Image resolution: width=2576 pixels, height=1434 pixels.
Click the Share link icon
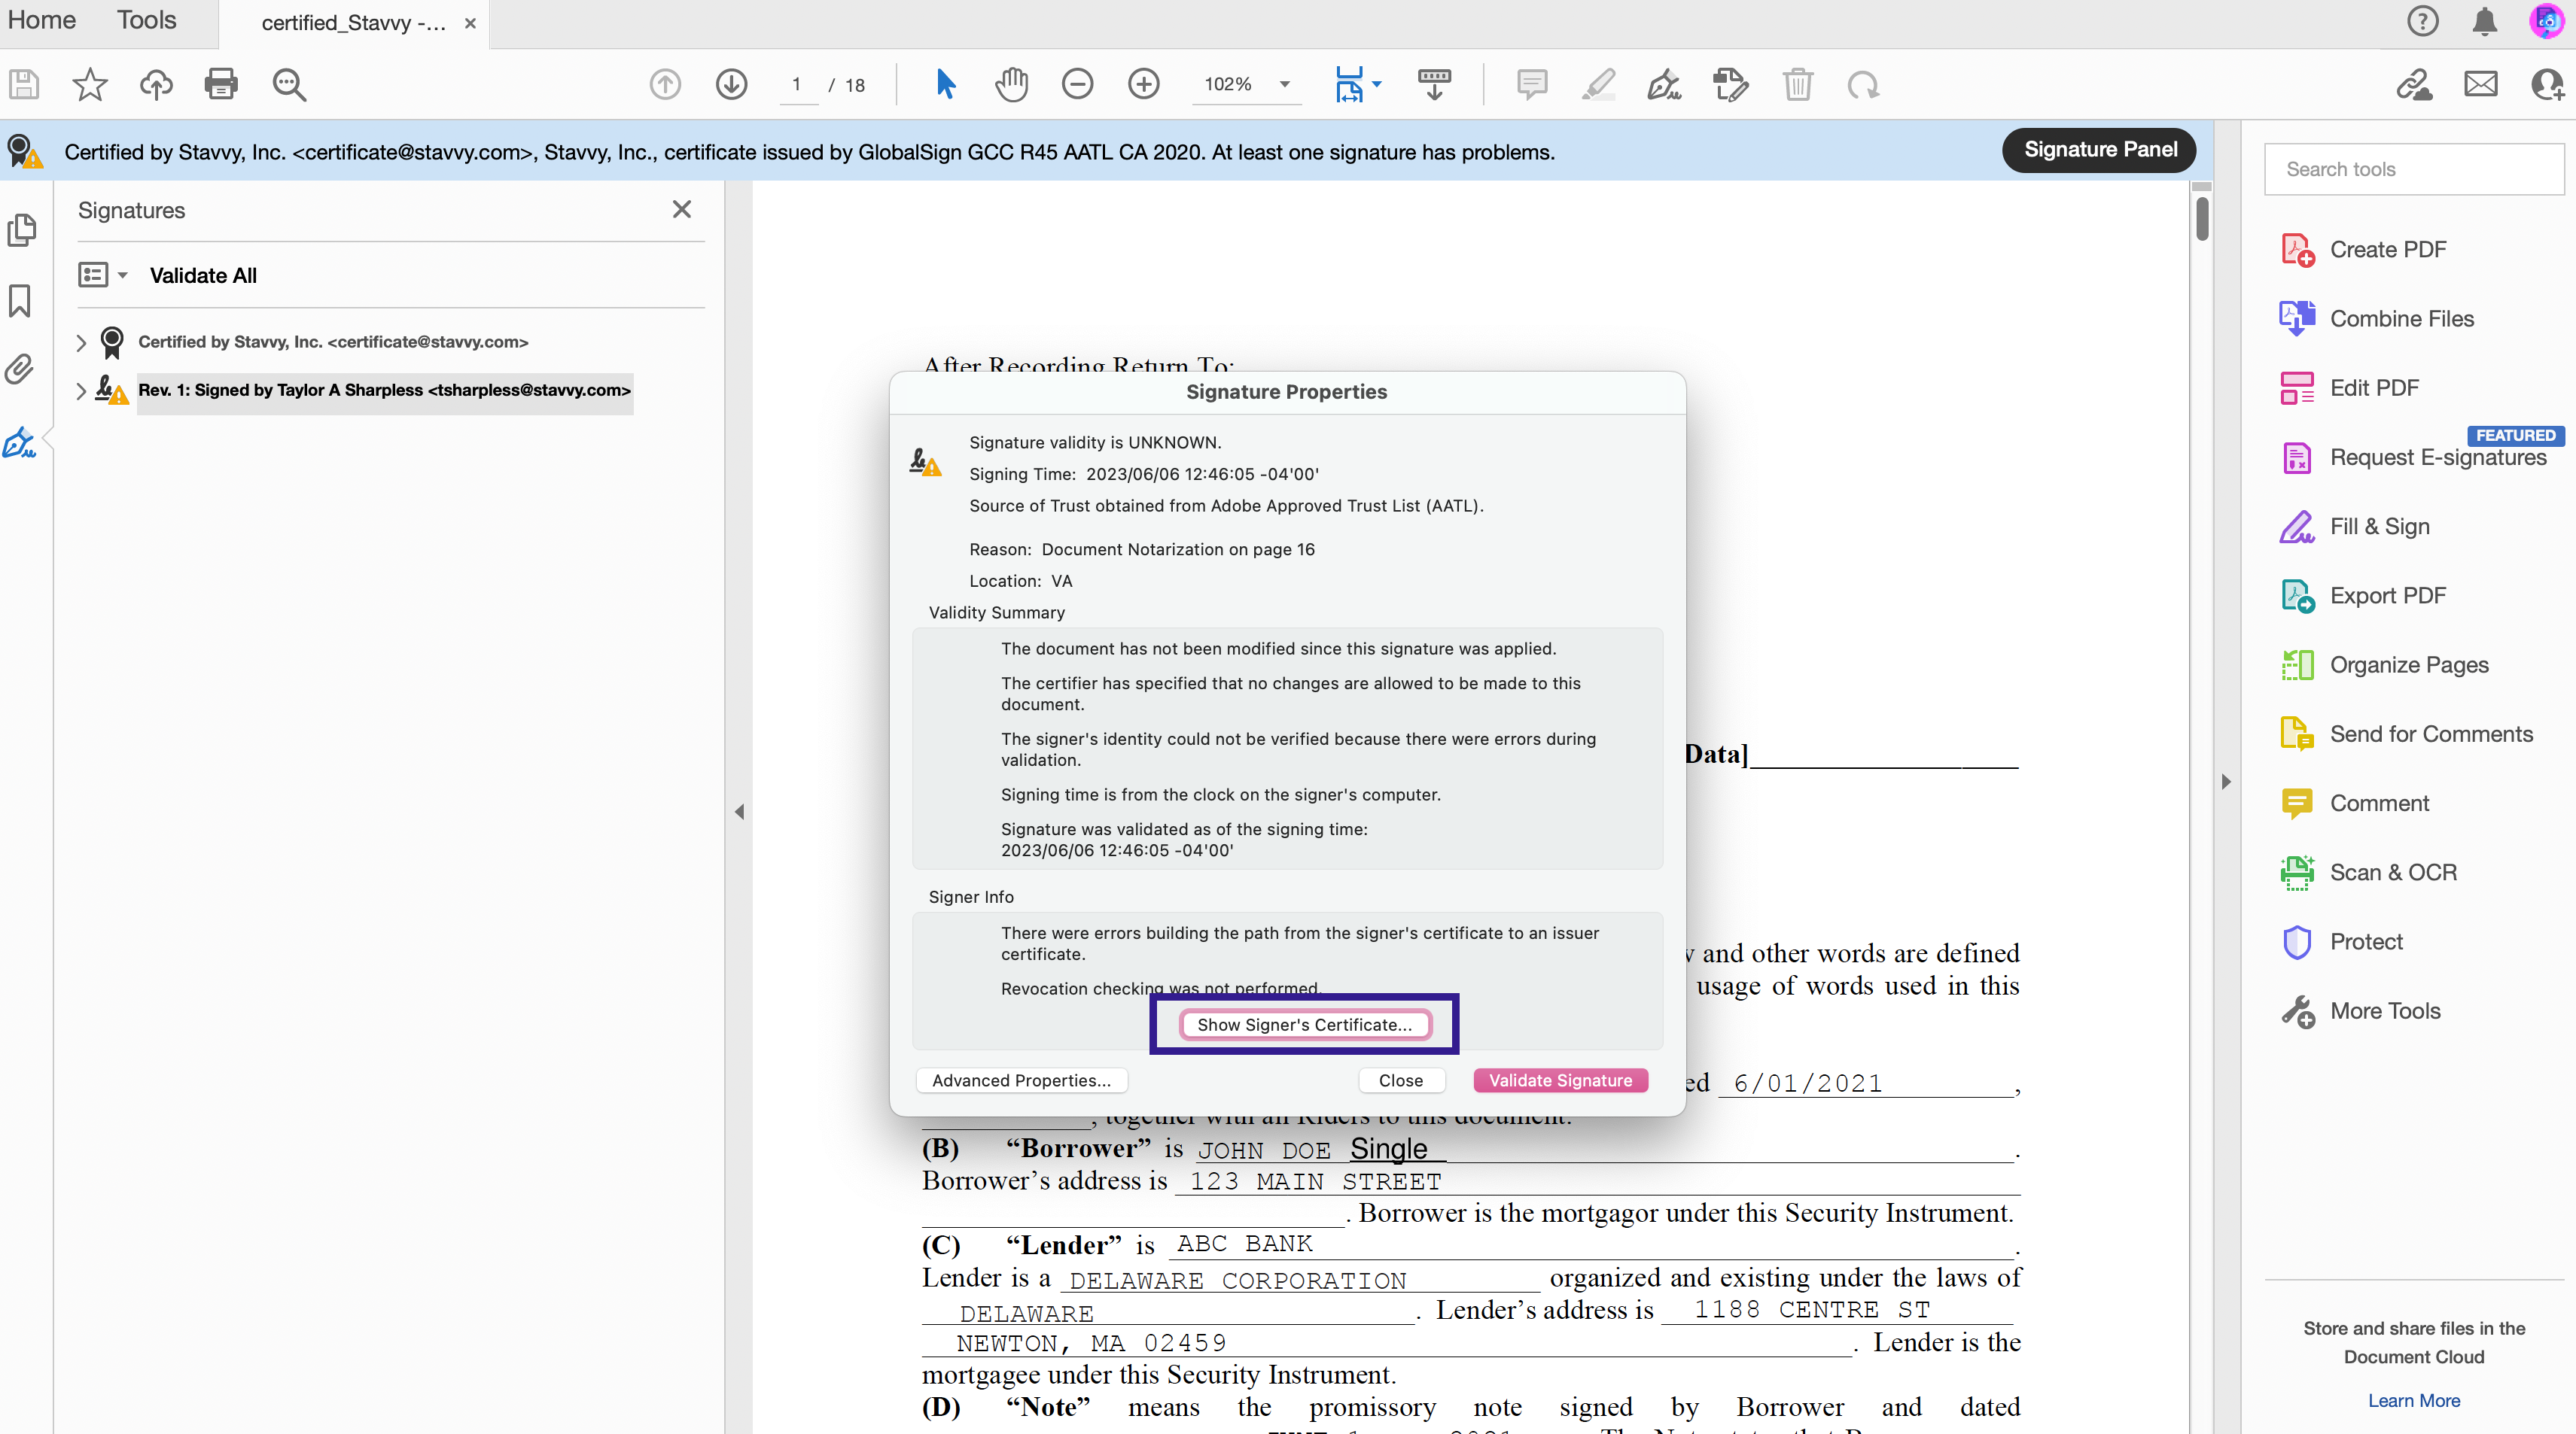(2414, 84)
